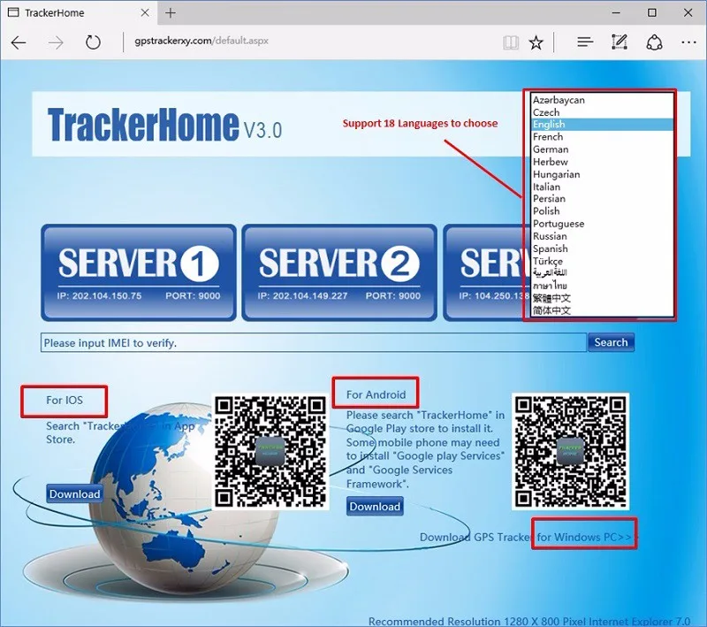The width and height of the screenshot is (707, 627).
Task: Click Download button under For Android
Action: 375,507
